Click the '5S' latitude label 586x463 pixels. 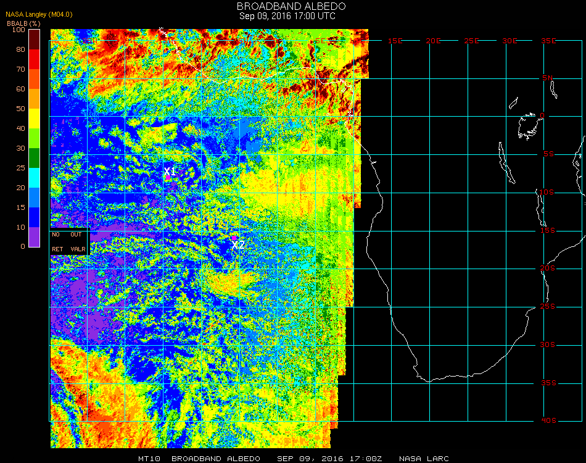point(548,154)
